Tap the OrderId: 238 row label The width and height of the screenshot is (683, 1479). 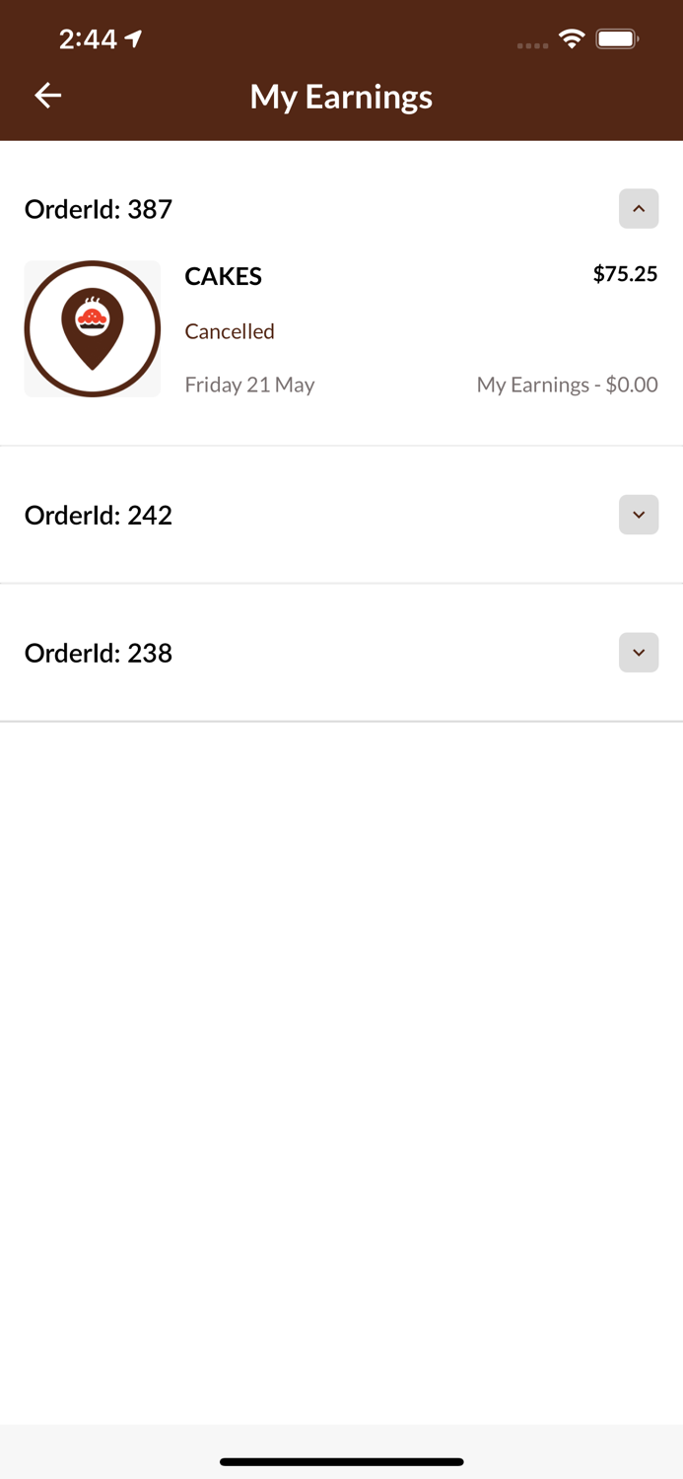[99, 653]
